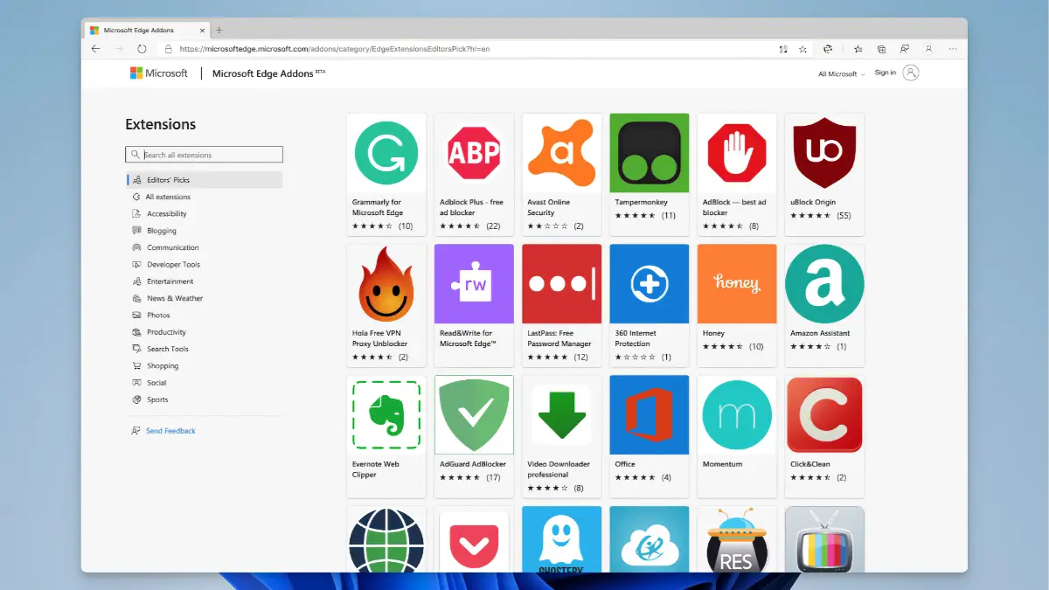Select the LastPass red icon
The height and width of the screenshot is (590, 1049).
[562, 284]
